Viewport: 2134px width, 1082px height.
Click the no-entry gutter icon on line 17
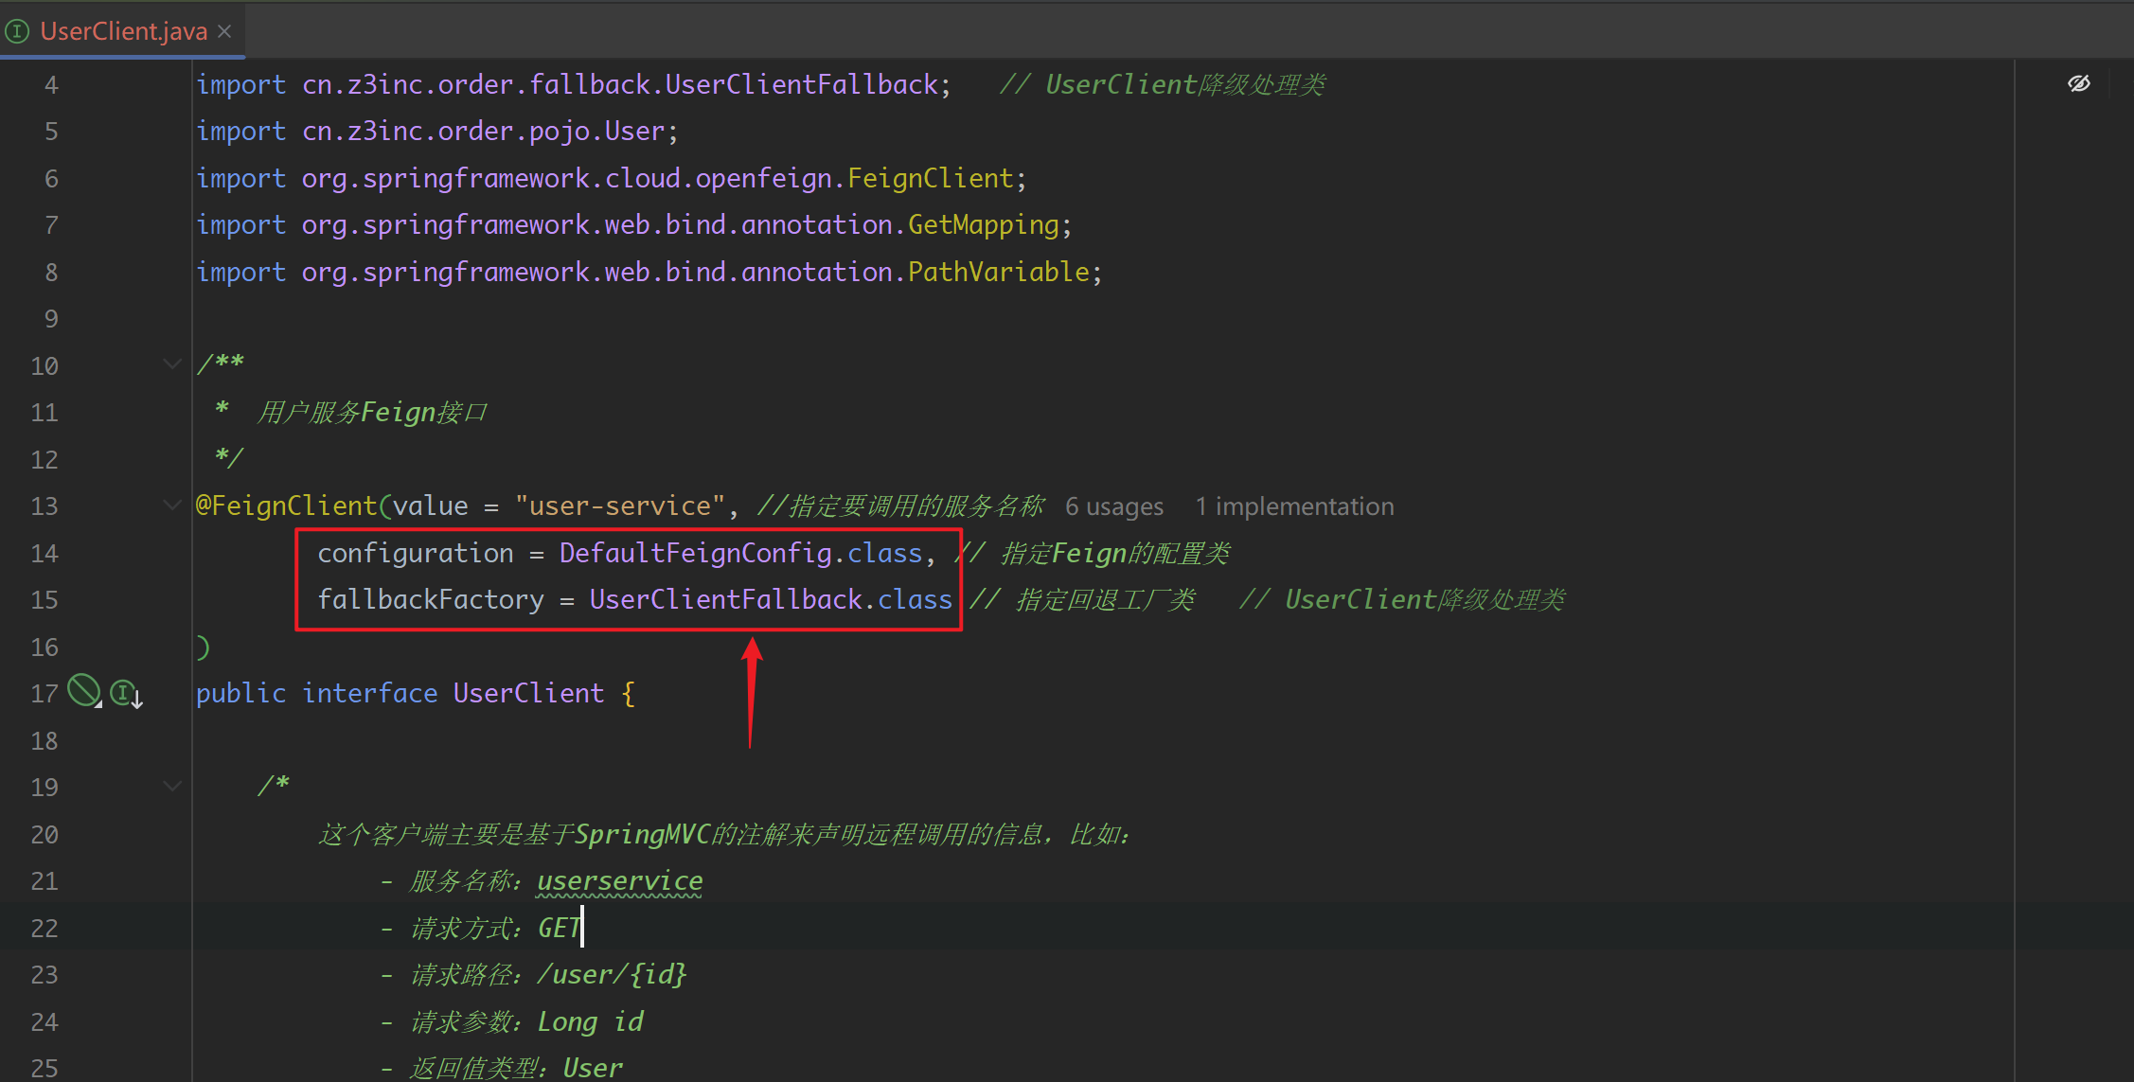pos(84,691)
